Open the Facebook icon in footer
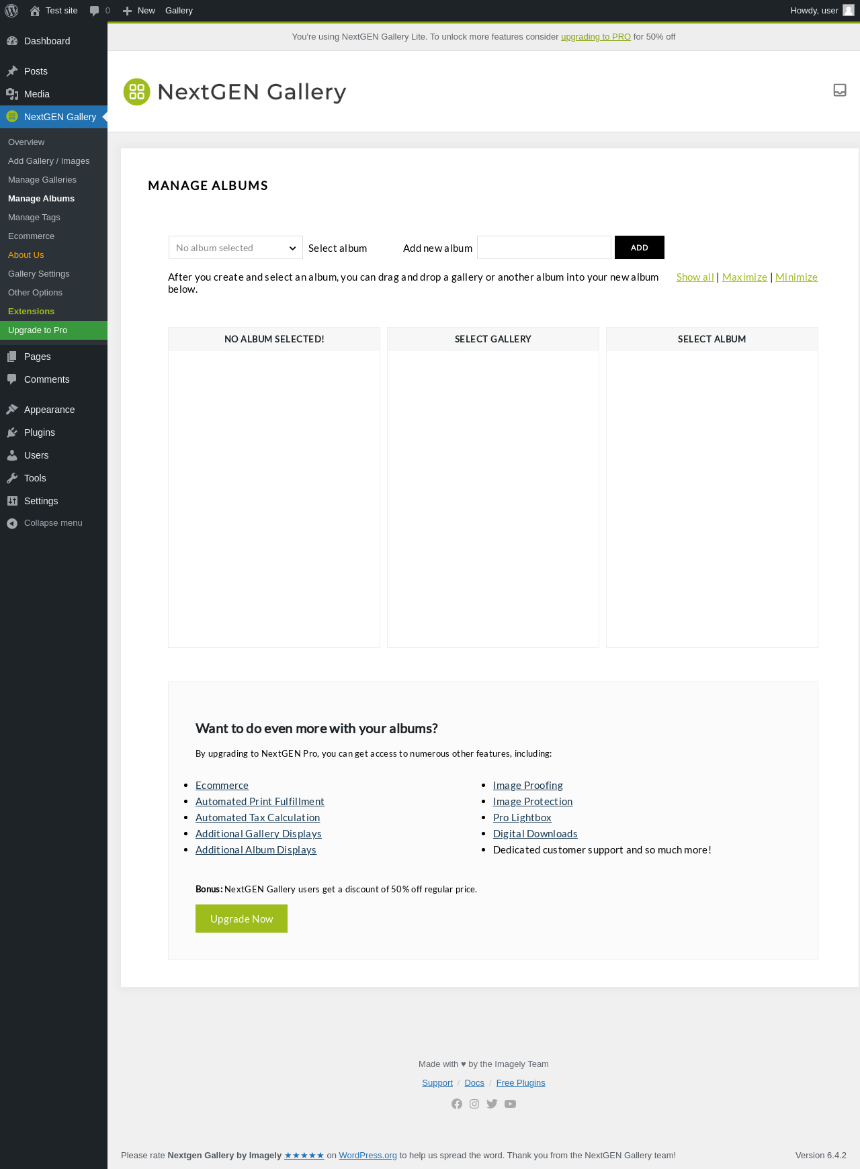860x1169 pixels. click(x=457, y=1104)
